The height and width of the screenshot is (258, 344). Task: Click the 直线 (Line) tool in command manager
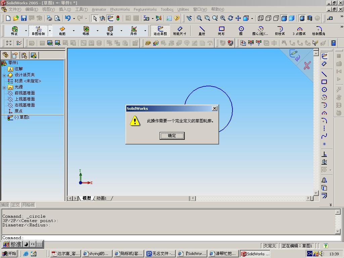pos(202,31)
